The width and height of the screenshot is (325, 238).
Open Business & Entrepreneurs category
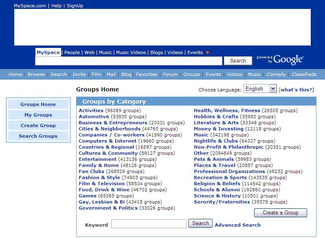click(113, 123)
